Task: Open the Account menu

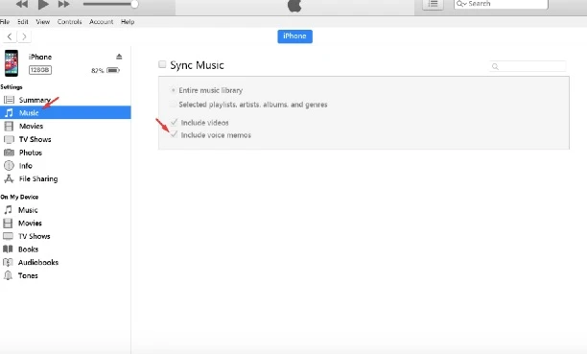Action: coord(101,22)
